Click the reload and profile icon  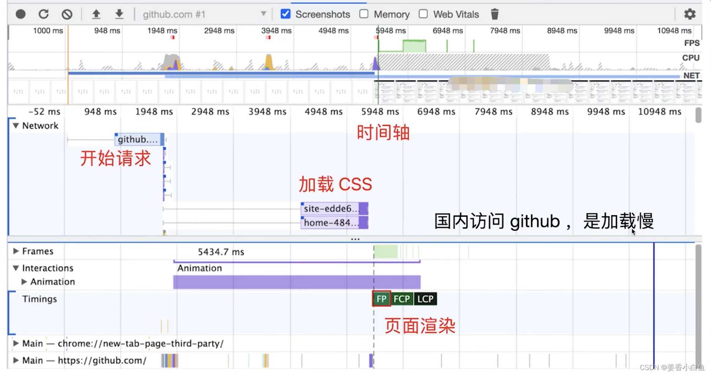click(44, 14)
